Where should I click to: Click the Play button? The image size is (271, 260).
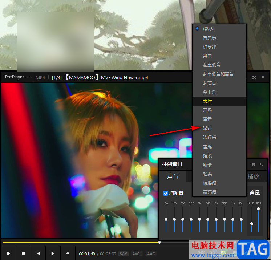click(x=8, y=253)
